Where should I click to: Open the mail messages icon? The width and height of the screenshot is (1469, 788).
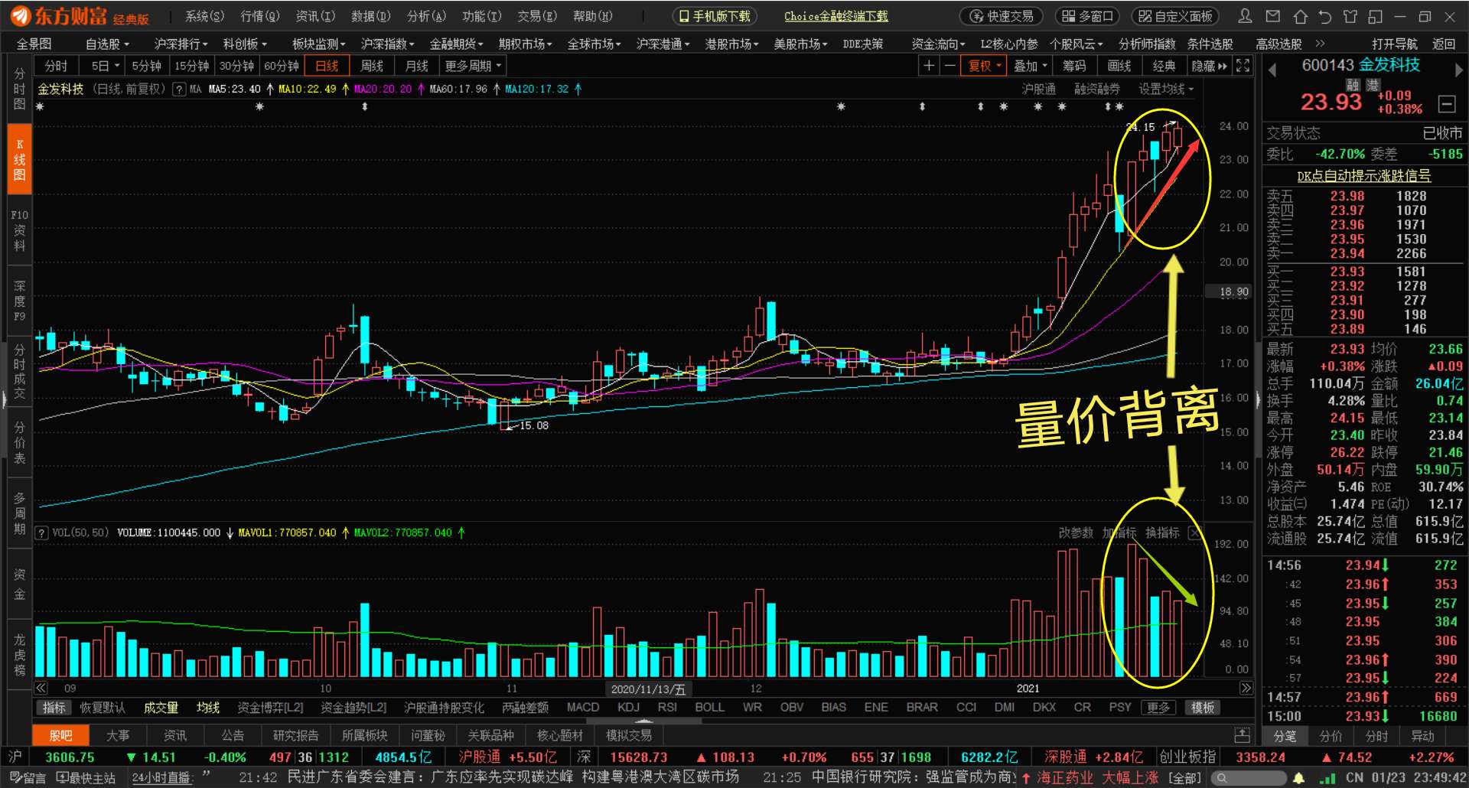[1272, 16]
